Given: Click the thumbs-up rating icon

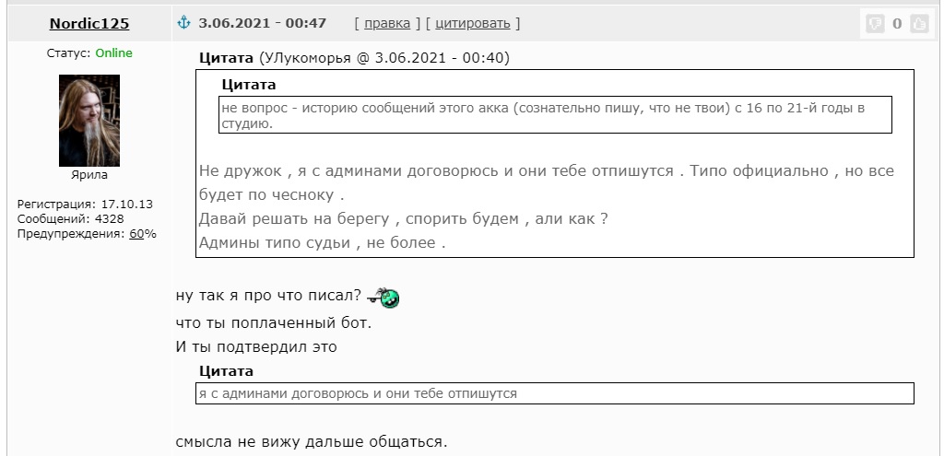Looking at the screenshot, I should [x=919, y=23].
